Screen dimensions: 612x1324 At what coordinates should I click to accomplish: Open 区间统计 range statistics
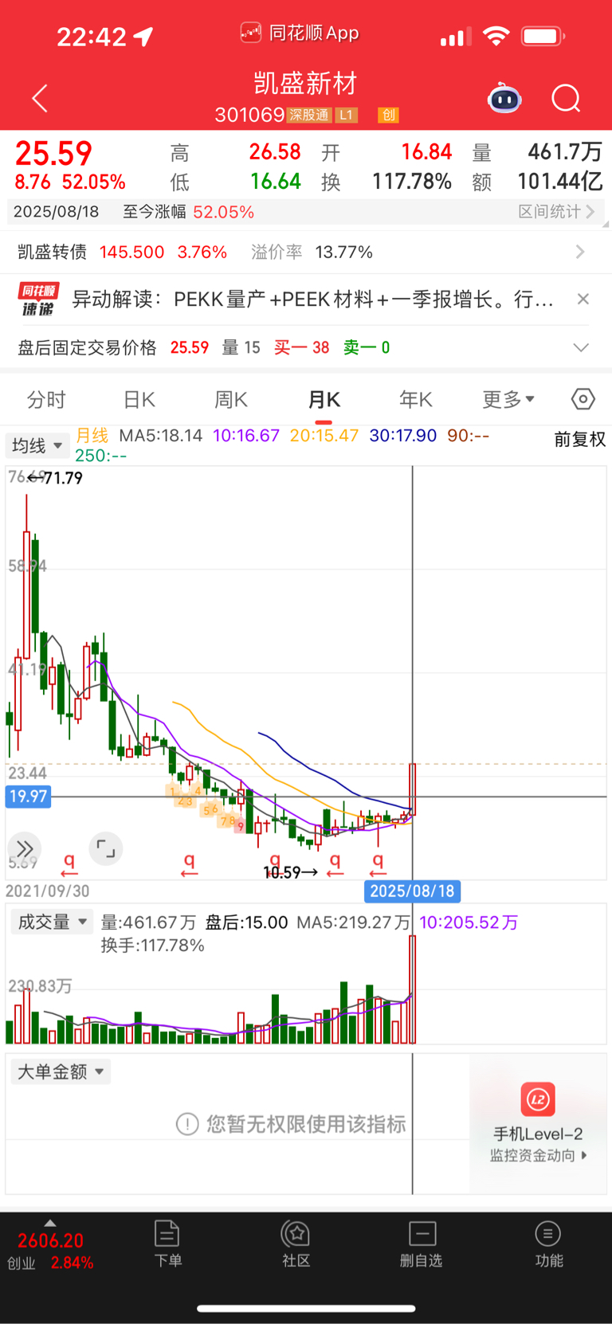pos(556,211)
